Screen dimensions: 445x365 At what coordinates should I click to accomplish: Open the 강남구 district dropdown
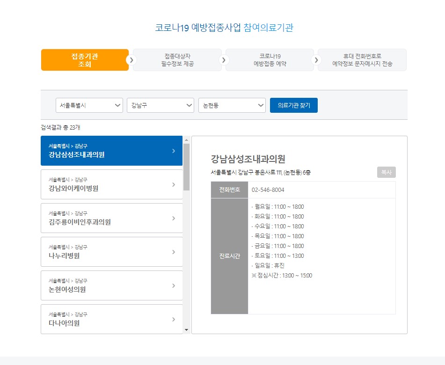click(x=160, y=105)
